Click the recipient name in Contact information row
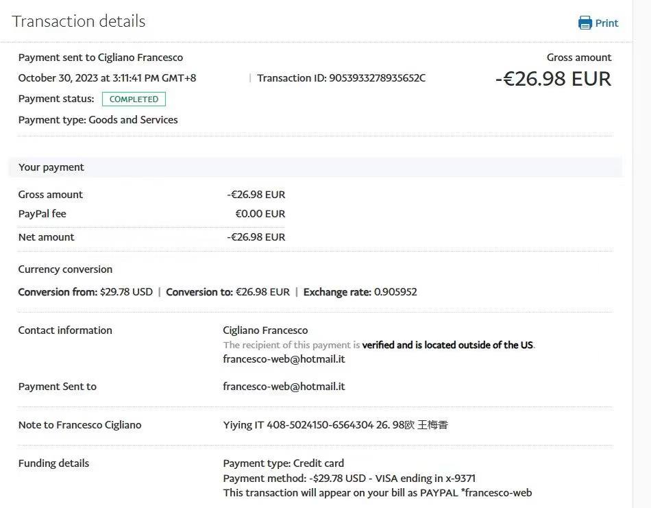The image size is (651, 508). click(265, 330)
